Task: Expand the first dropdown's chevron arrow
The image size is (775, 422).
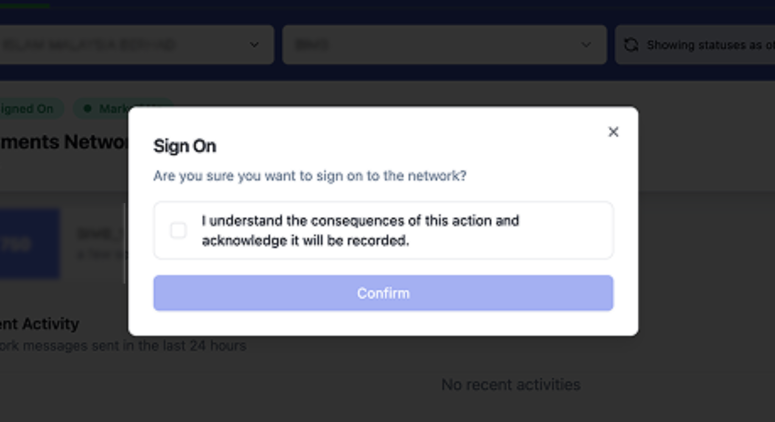Action: click(x=254, y=45)
